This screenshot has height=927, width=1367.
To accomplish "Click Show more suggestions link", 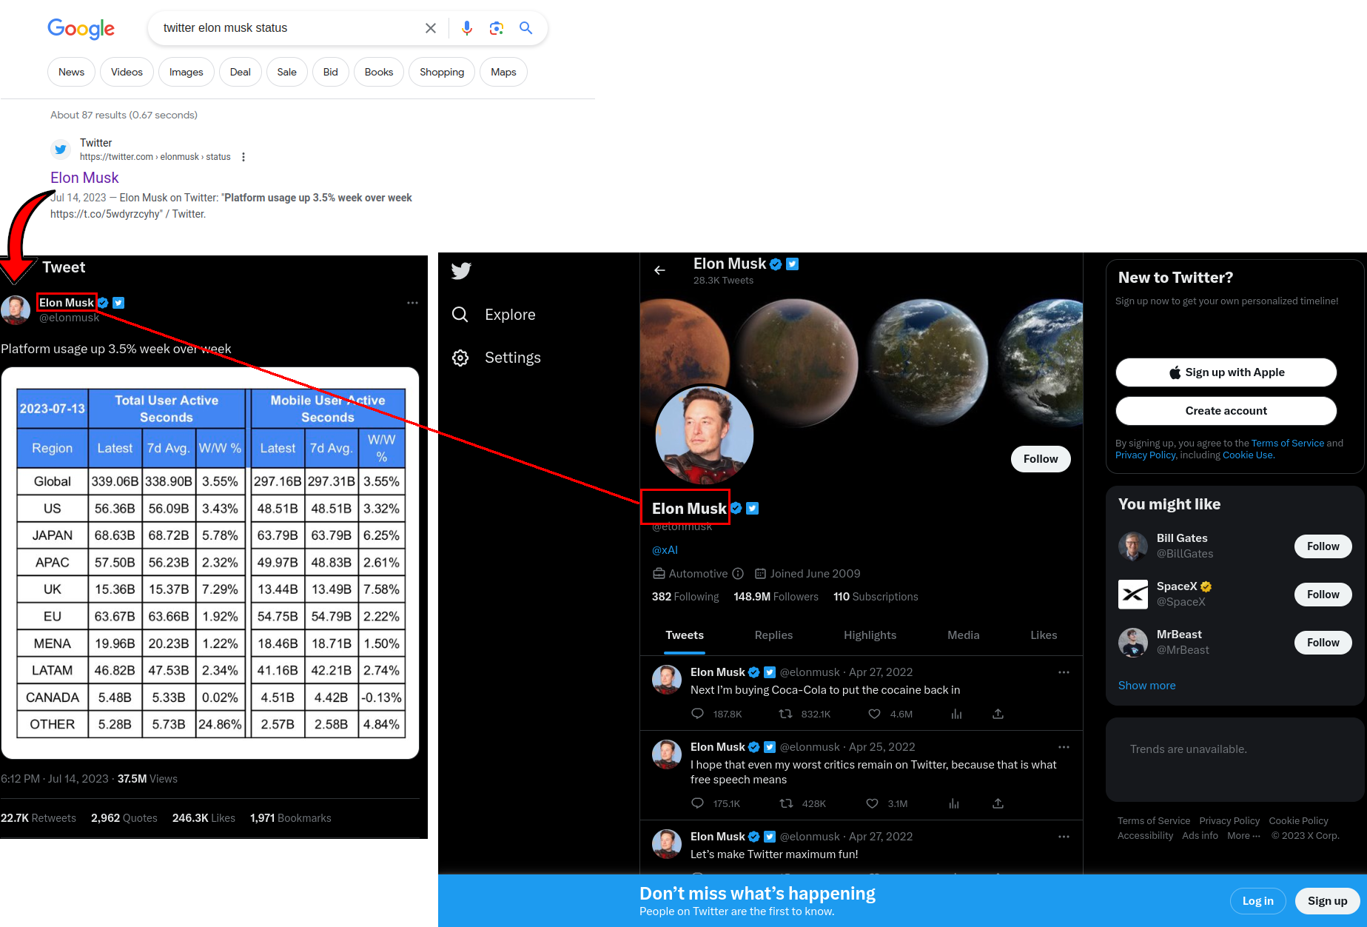I will 1146,686.
